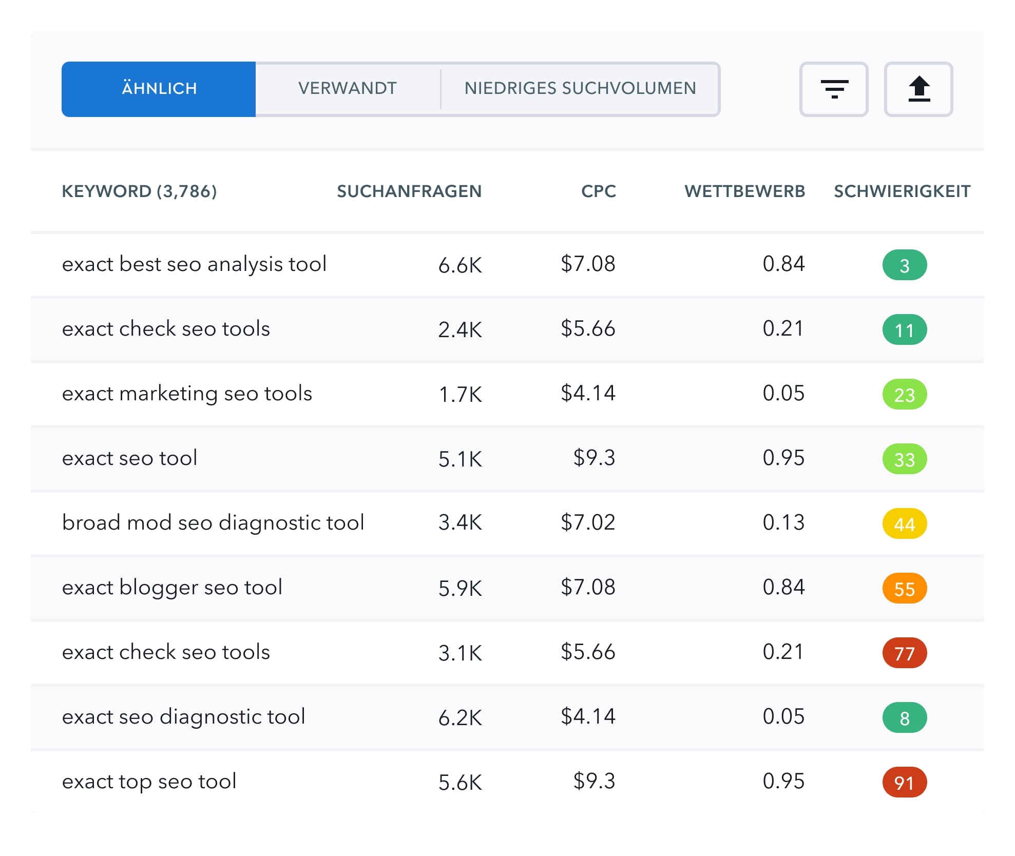This screenshot has width=1015, height=856.
Task: Click red difficulty badge 91
Action: tap(904, 783)
